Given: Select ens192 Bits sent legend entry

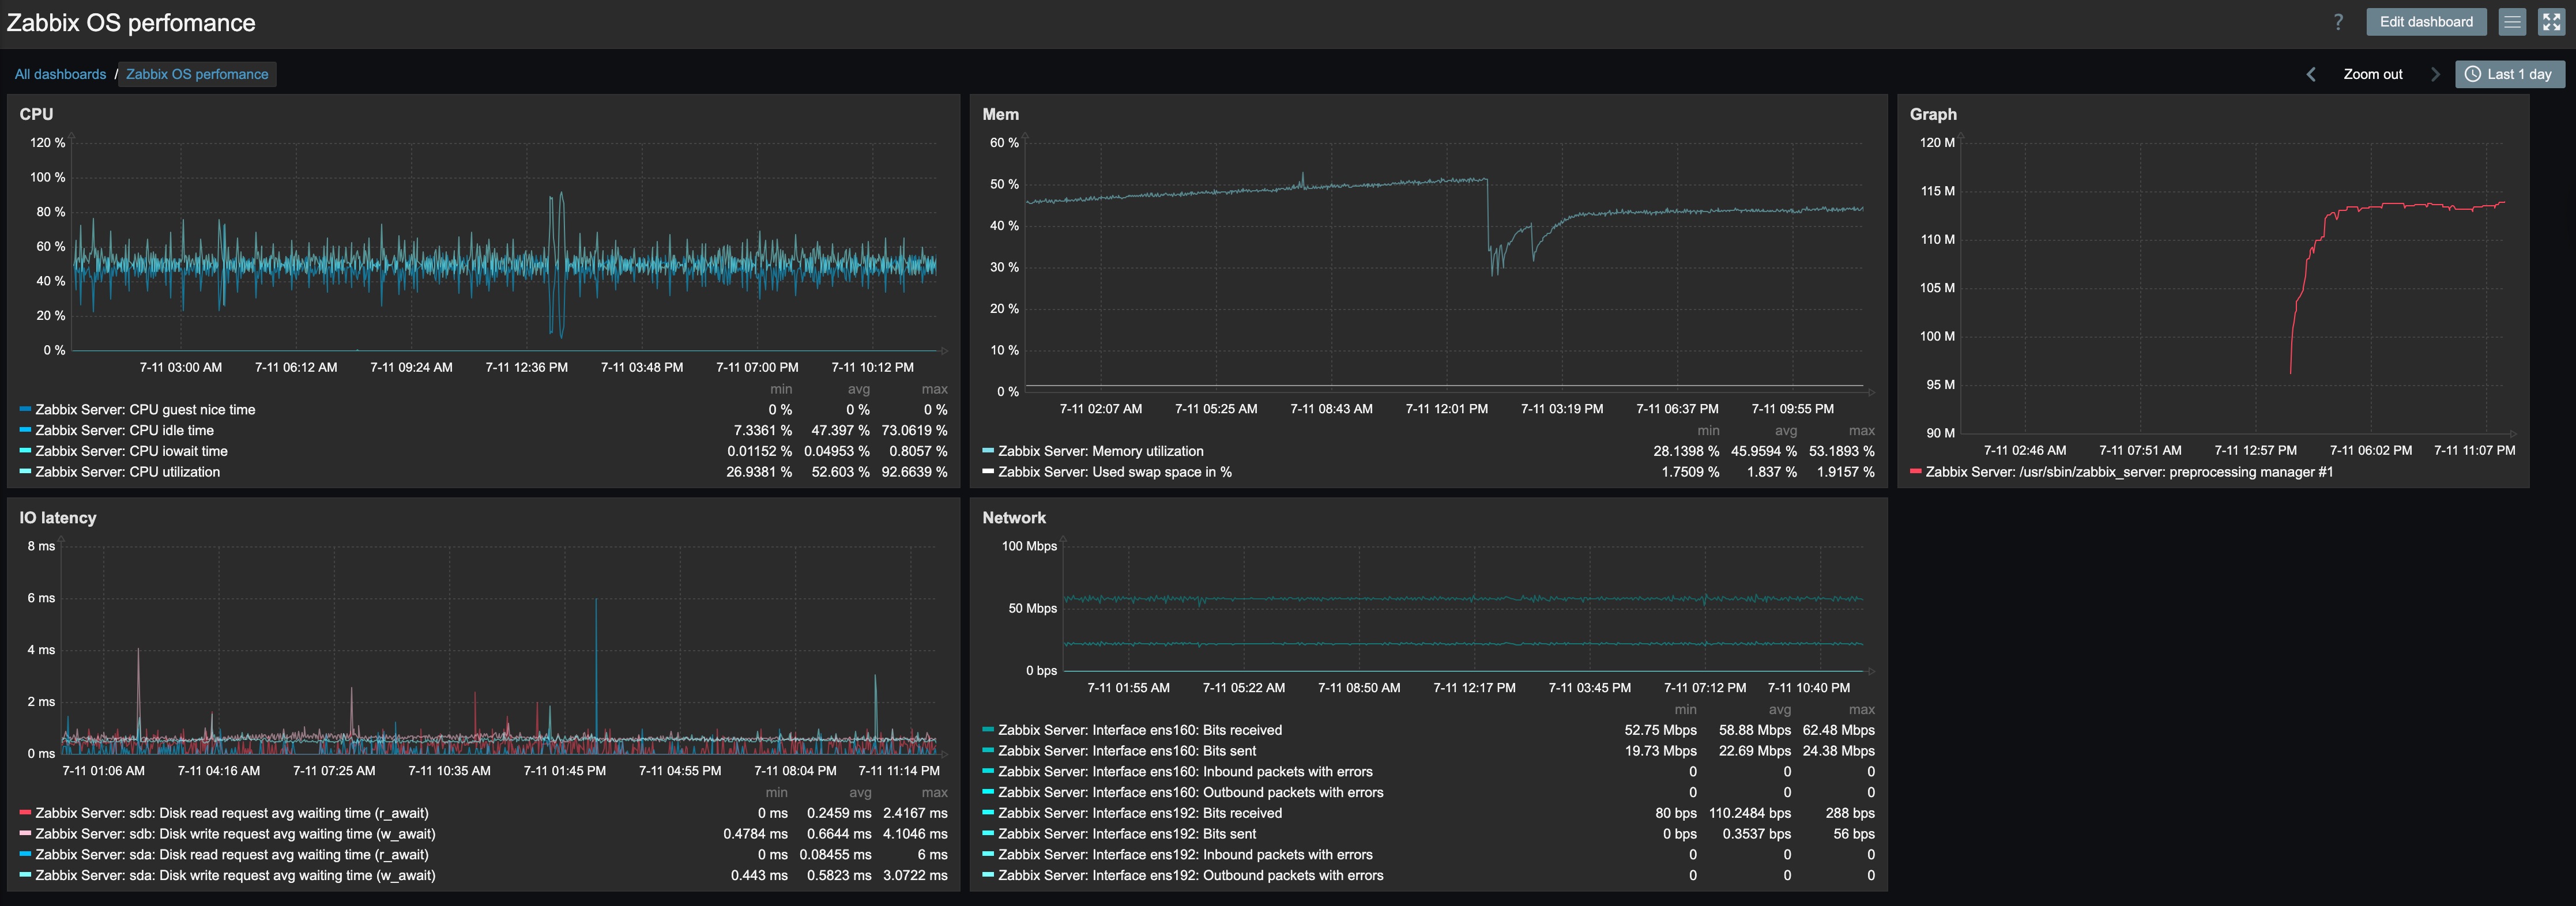Looking at the screenshot, I should coord(1127,834).
